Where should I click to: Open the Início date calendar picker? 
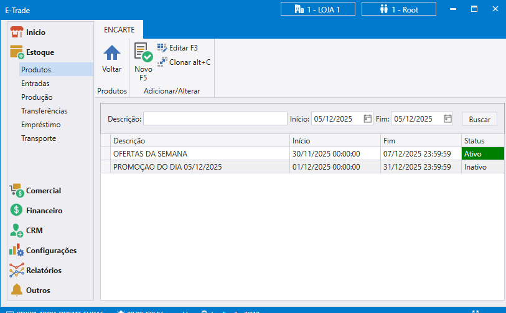367,118
